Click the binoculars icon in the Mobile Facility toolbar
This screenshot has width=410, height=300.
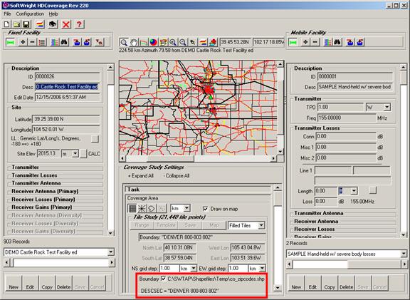[x=337, y=42]
